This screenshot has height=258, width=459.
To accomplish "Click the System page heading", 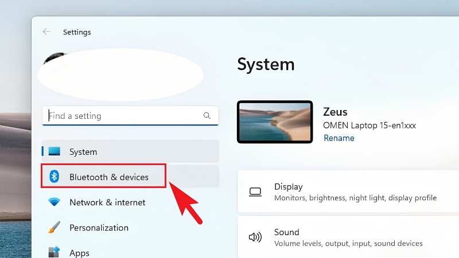I will (x=266, y=65).
